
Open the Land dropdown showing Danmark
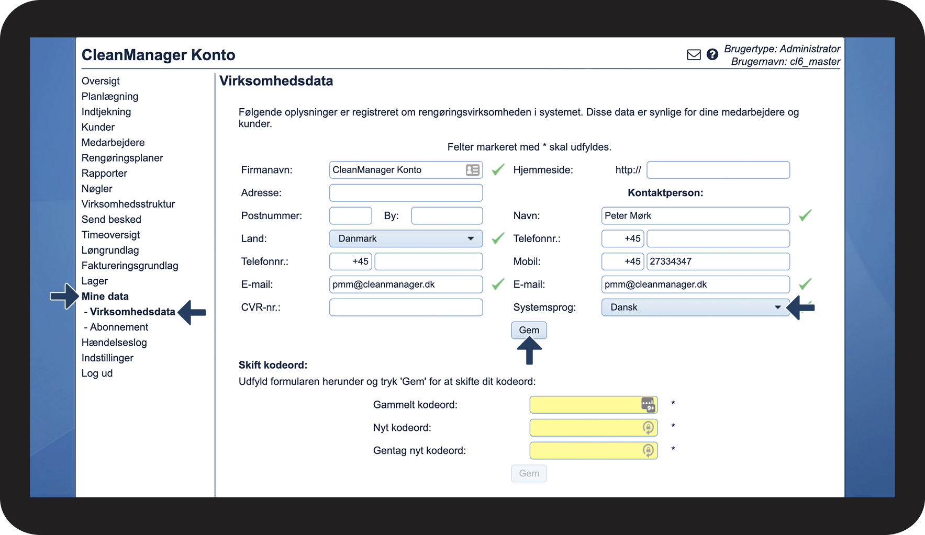click(x=406, y=238)
